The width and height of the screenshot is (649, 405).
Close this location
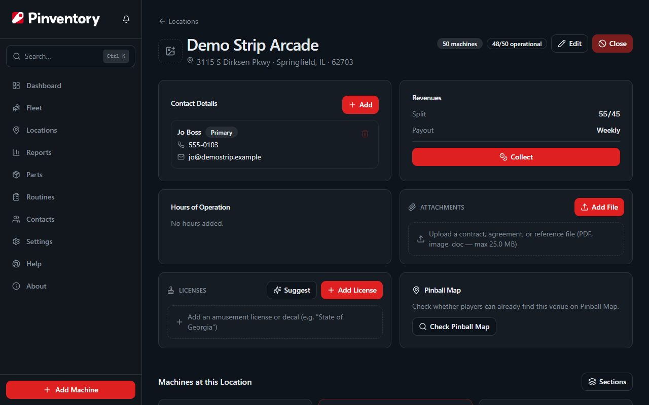tap(612, 44)
